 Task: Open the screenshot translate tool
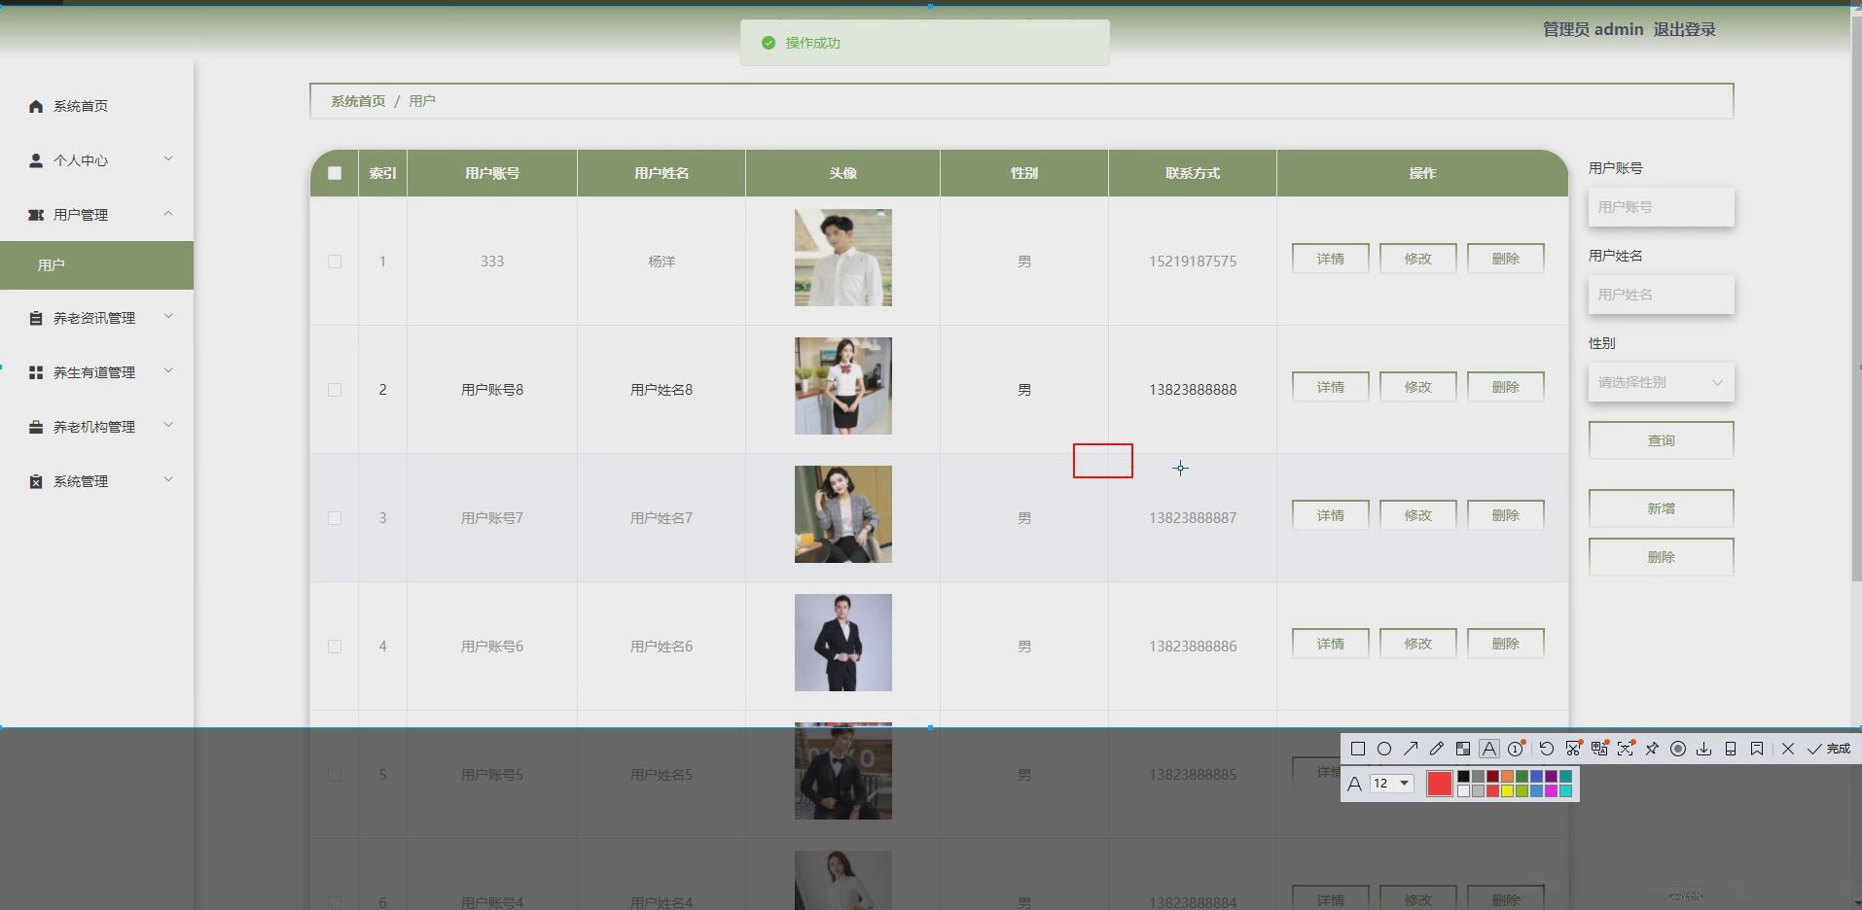coord(1599,749)
